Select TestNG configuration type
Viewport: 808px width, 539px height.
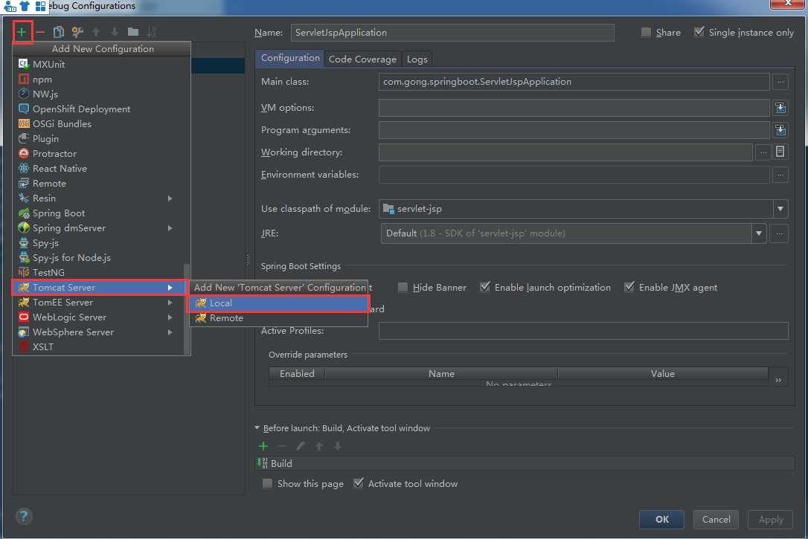click(x=98, y=273)
